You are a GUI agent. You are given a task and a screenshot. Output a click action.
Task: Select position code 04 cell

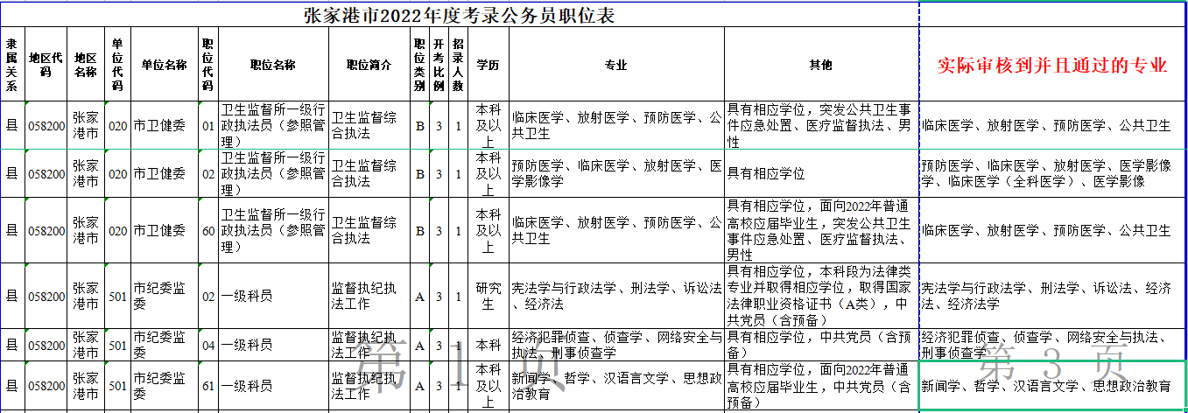point(207,345)
